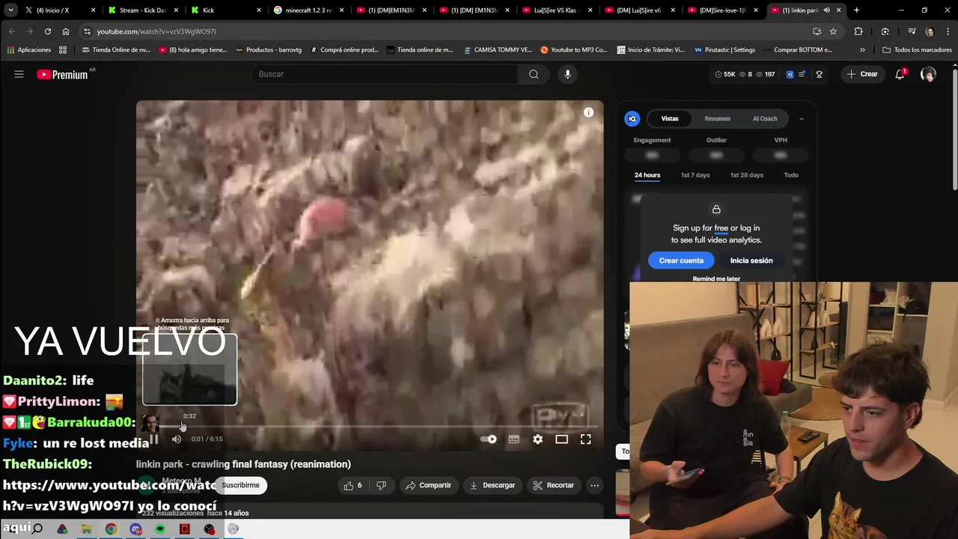Open Chrome from the taskbar
This screenshot has height=539, width=958.
coord(111,529)
